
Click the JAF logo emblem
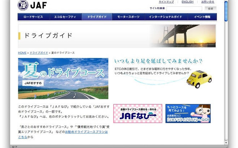(23, 5)
